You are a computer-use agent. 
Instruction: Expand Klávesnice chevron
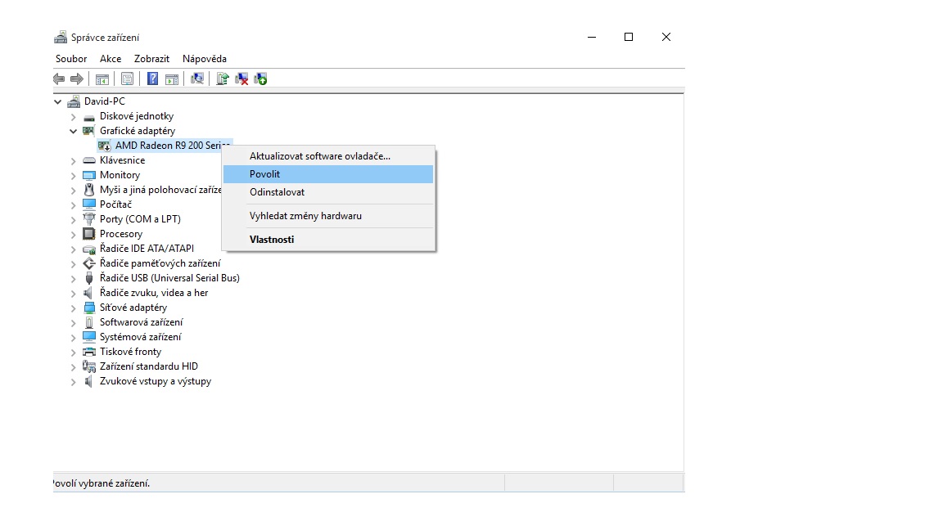[x=74, y=160]
